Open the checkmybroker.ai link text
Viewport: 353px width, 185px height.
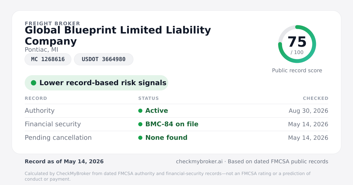coord(199,162)
